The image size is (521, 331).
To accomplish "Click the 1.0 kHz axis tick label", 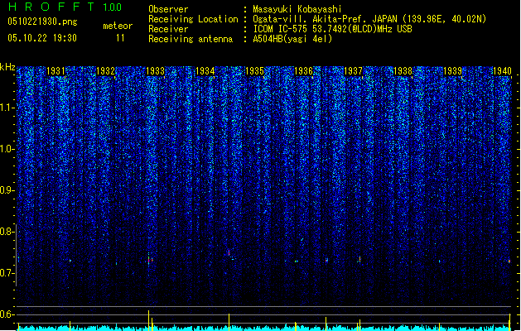I will coord(7,149).
